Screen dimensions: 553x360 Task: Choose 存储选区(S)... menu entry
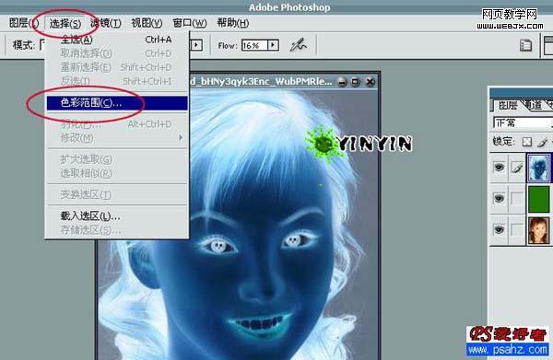point(117,230)
